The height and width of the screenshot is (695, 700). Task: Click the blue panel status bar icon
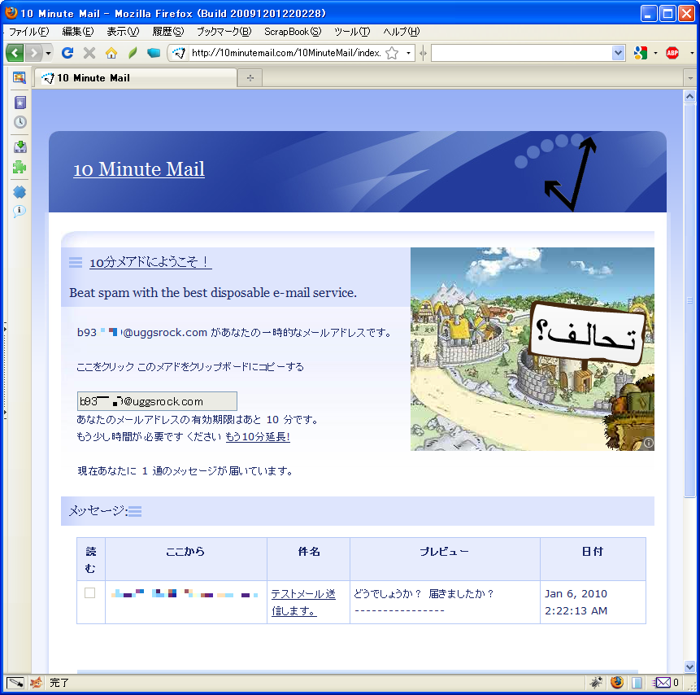637,683
